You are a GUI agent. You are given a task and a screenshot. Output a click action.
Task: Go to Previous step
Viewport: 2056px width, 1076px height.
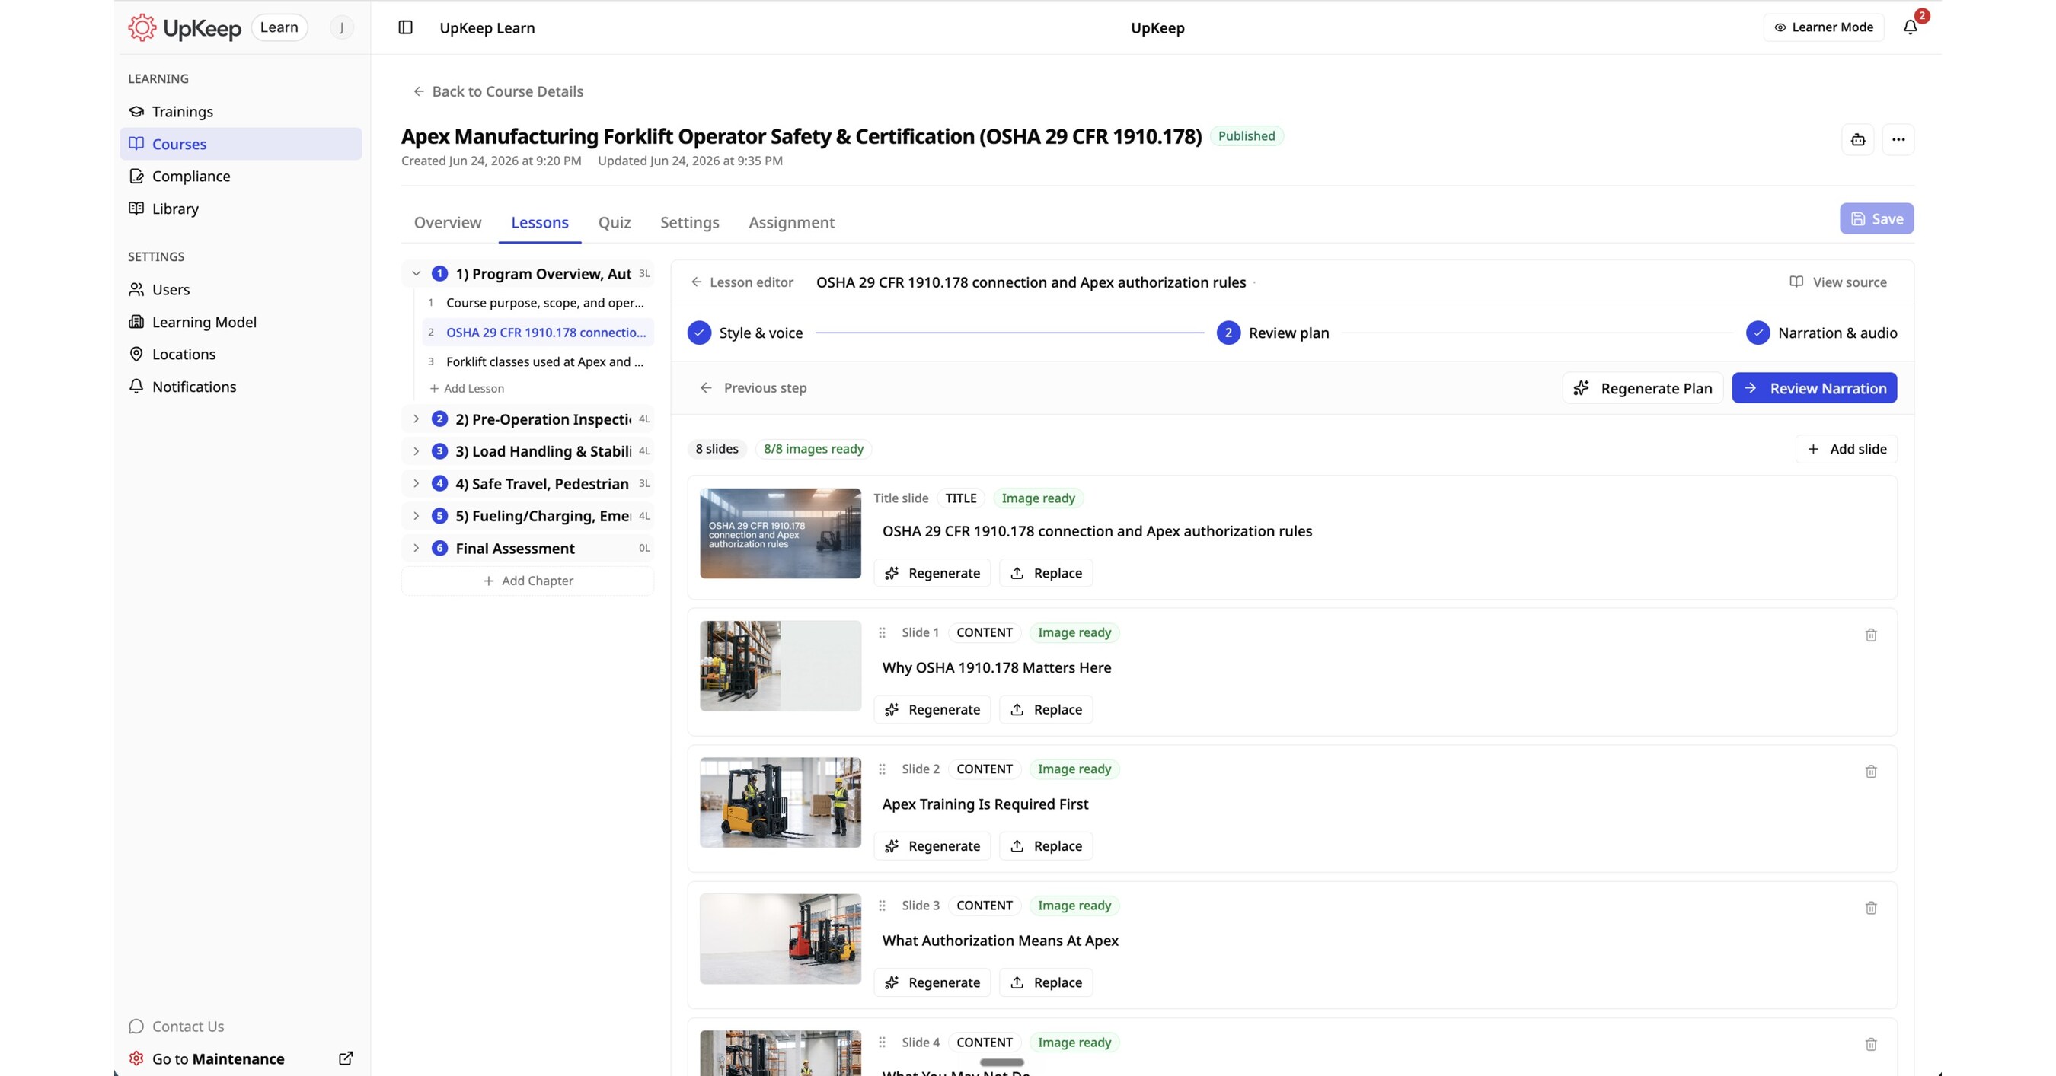[x=753, y=388]
